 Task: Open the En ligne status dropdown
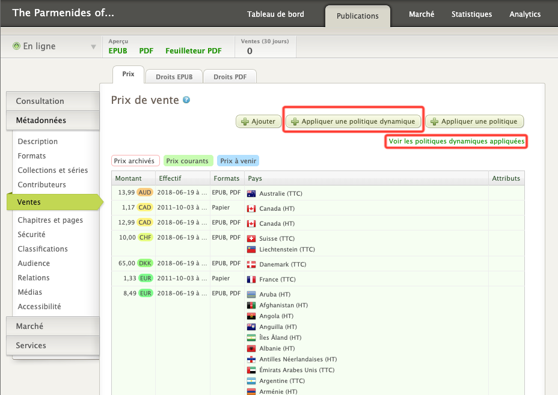93,47
